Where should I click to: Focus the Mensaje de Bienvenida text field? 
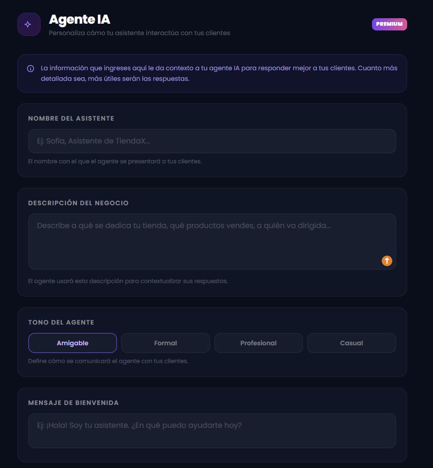coord(212,430)
